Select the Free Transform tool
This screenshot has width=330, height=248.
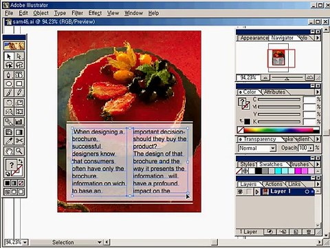click(x=19, y=112)
